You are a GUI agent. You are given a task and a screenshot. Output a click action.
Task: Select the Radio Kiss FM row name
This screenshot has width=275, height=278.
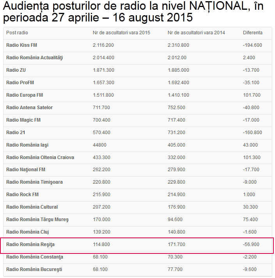21,45
